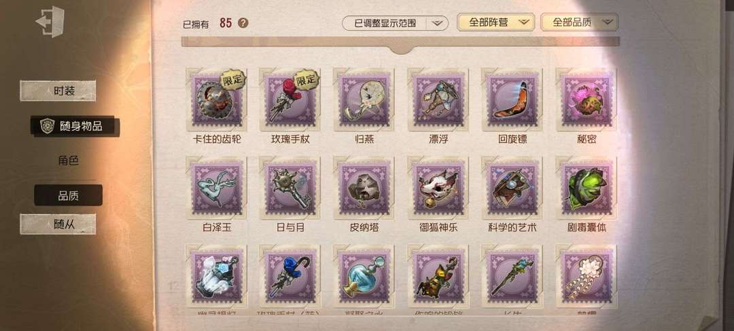Select the 剧毒囊体 green accessory
Viewport: 734px width, 331px height.
click(587, 188)
